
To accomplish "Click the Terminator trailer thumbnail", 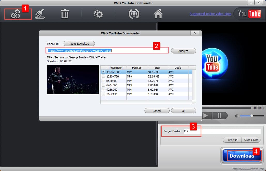I will (73, 80).
